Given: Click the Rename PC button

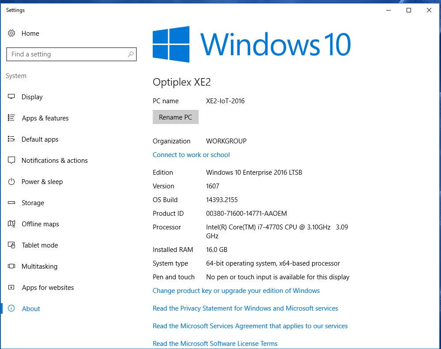Looking at the screenshot, I should [x=176, y=117].
